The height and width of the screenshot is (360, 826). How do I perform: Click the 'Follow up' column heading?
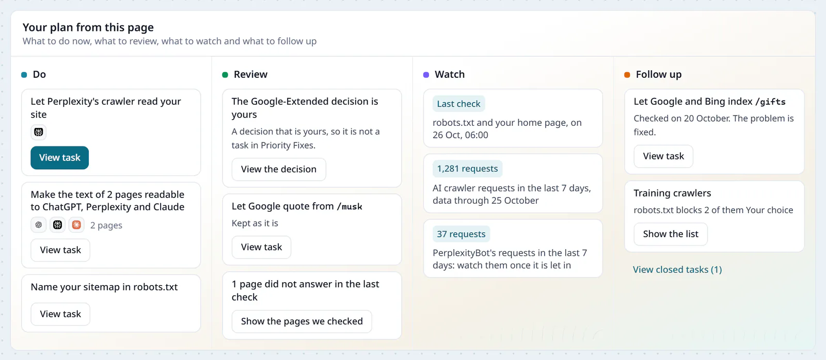point(659,74)
